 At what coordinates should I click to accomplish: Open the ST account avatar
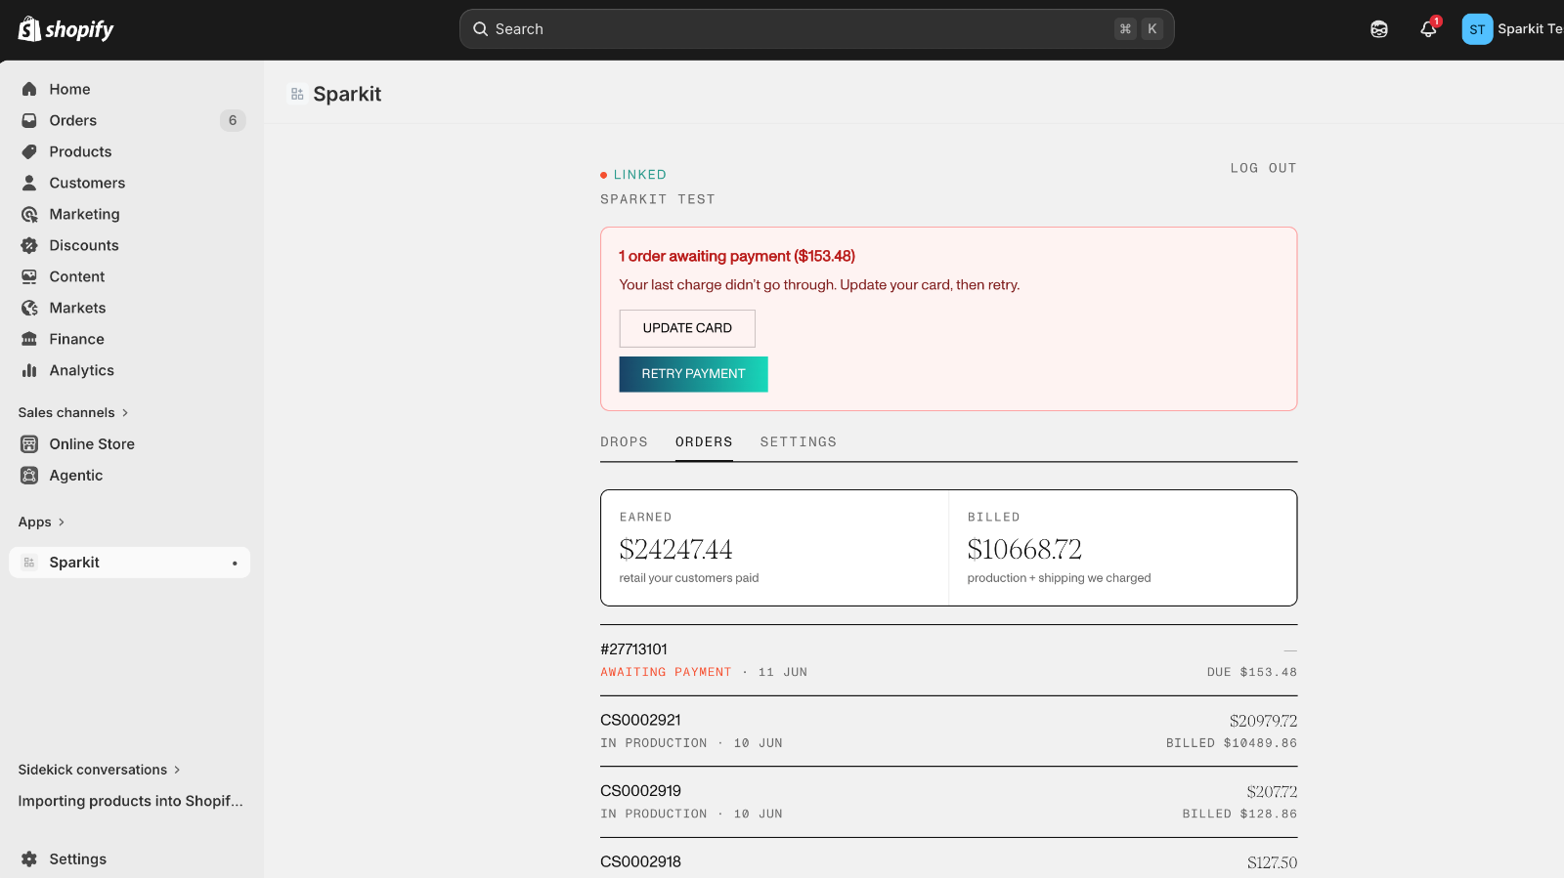(1477, 29)
